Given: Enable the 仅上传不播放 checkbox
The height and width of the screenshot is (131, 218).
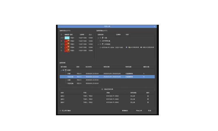Looking at the screenshot, I should tap(60, 111).
